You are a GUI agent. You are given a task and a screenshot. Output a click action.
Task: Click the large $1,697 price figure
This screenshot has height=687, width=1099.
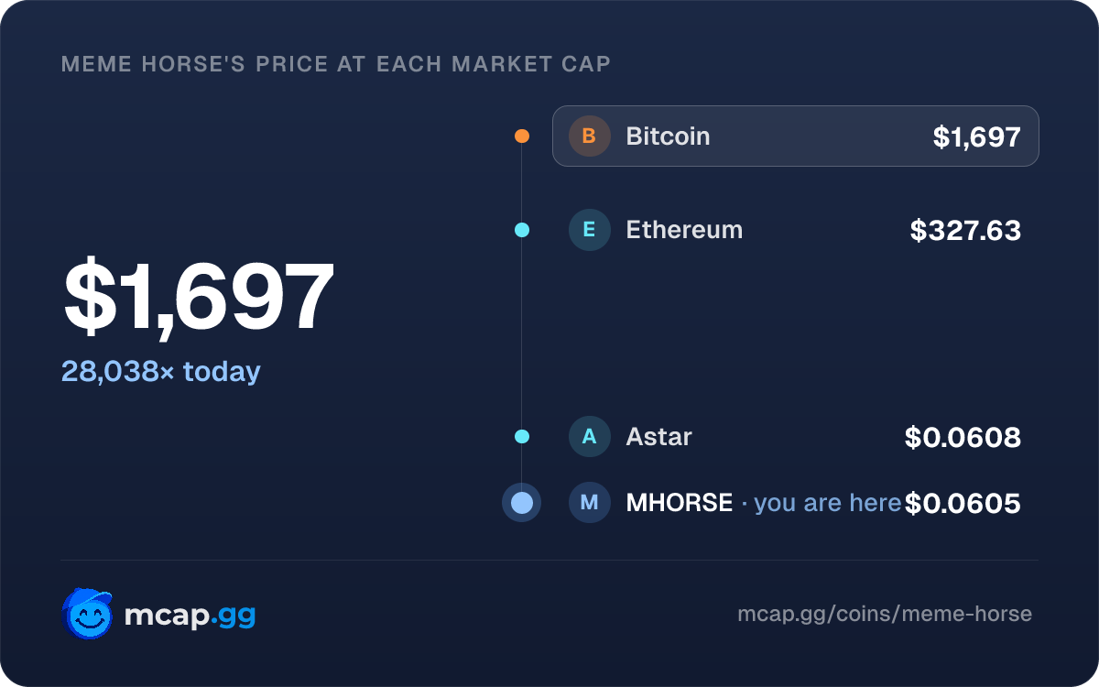point(199,297)
